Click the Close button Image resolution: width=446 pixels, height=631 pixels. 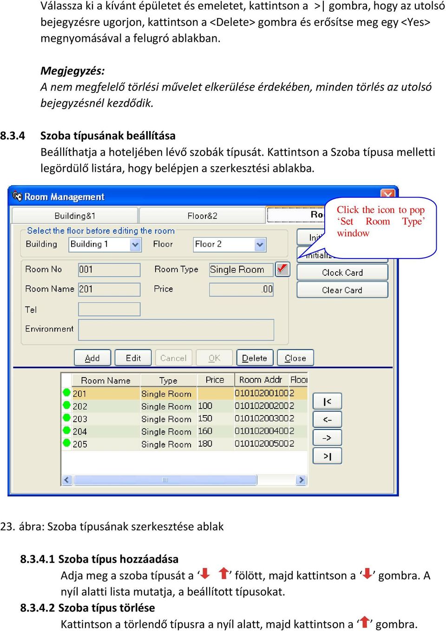(x=295, y=358)
